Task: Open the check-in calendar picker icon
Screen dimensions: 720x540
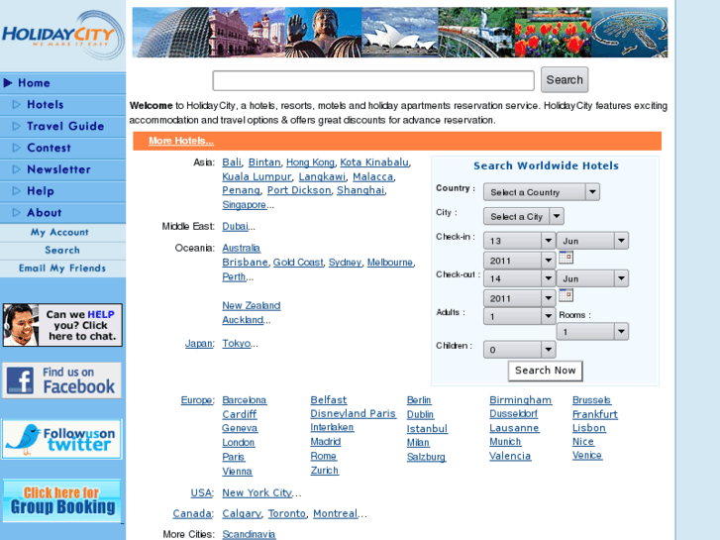Action: [x=566, y=258]
